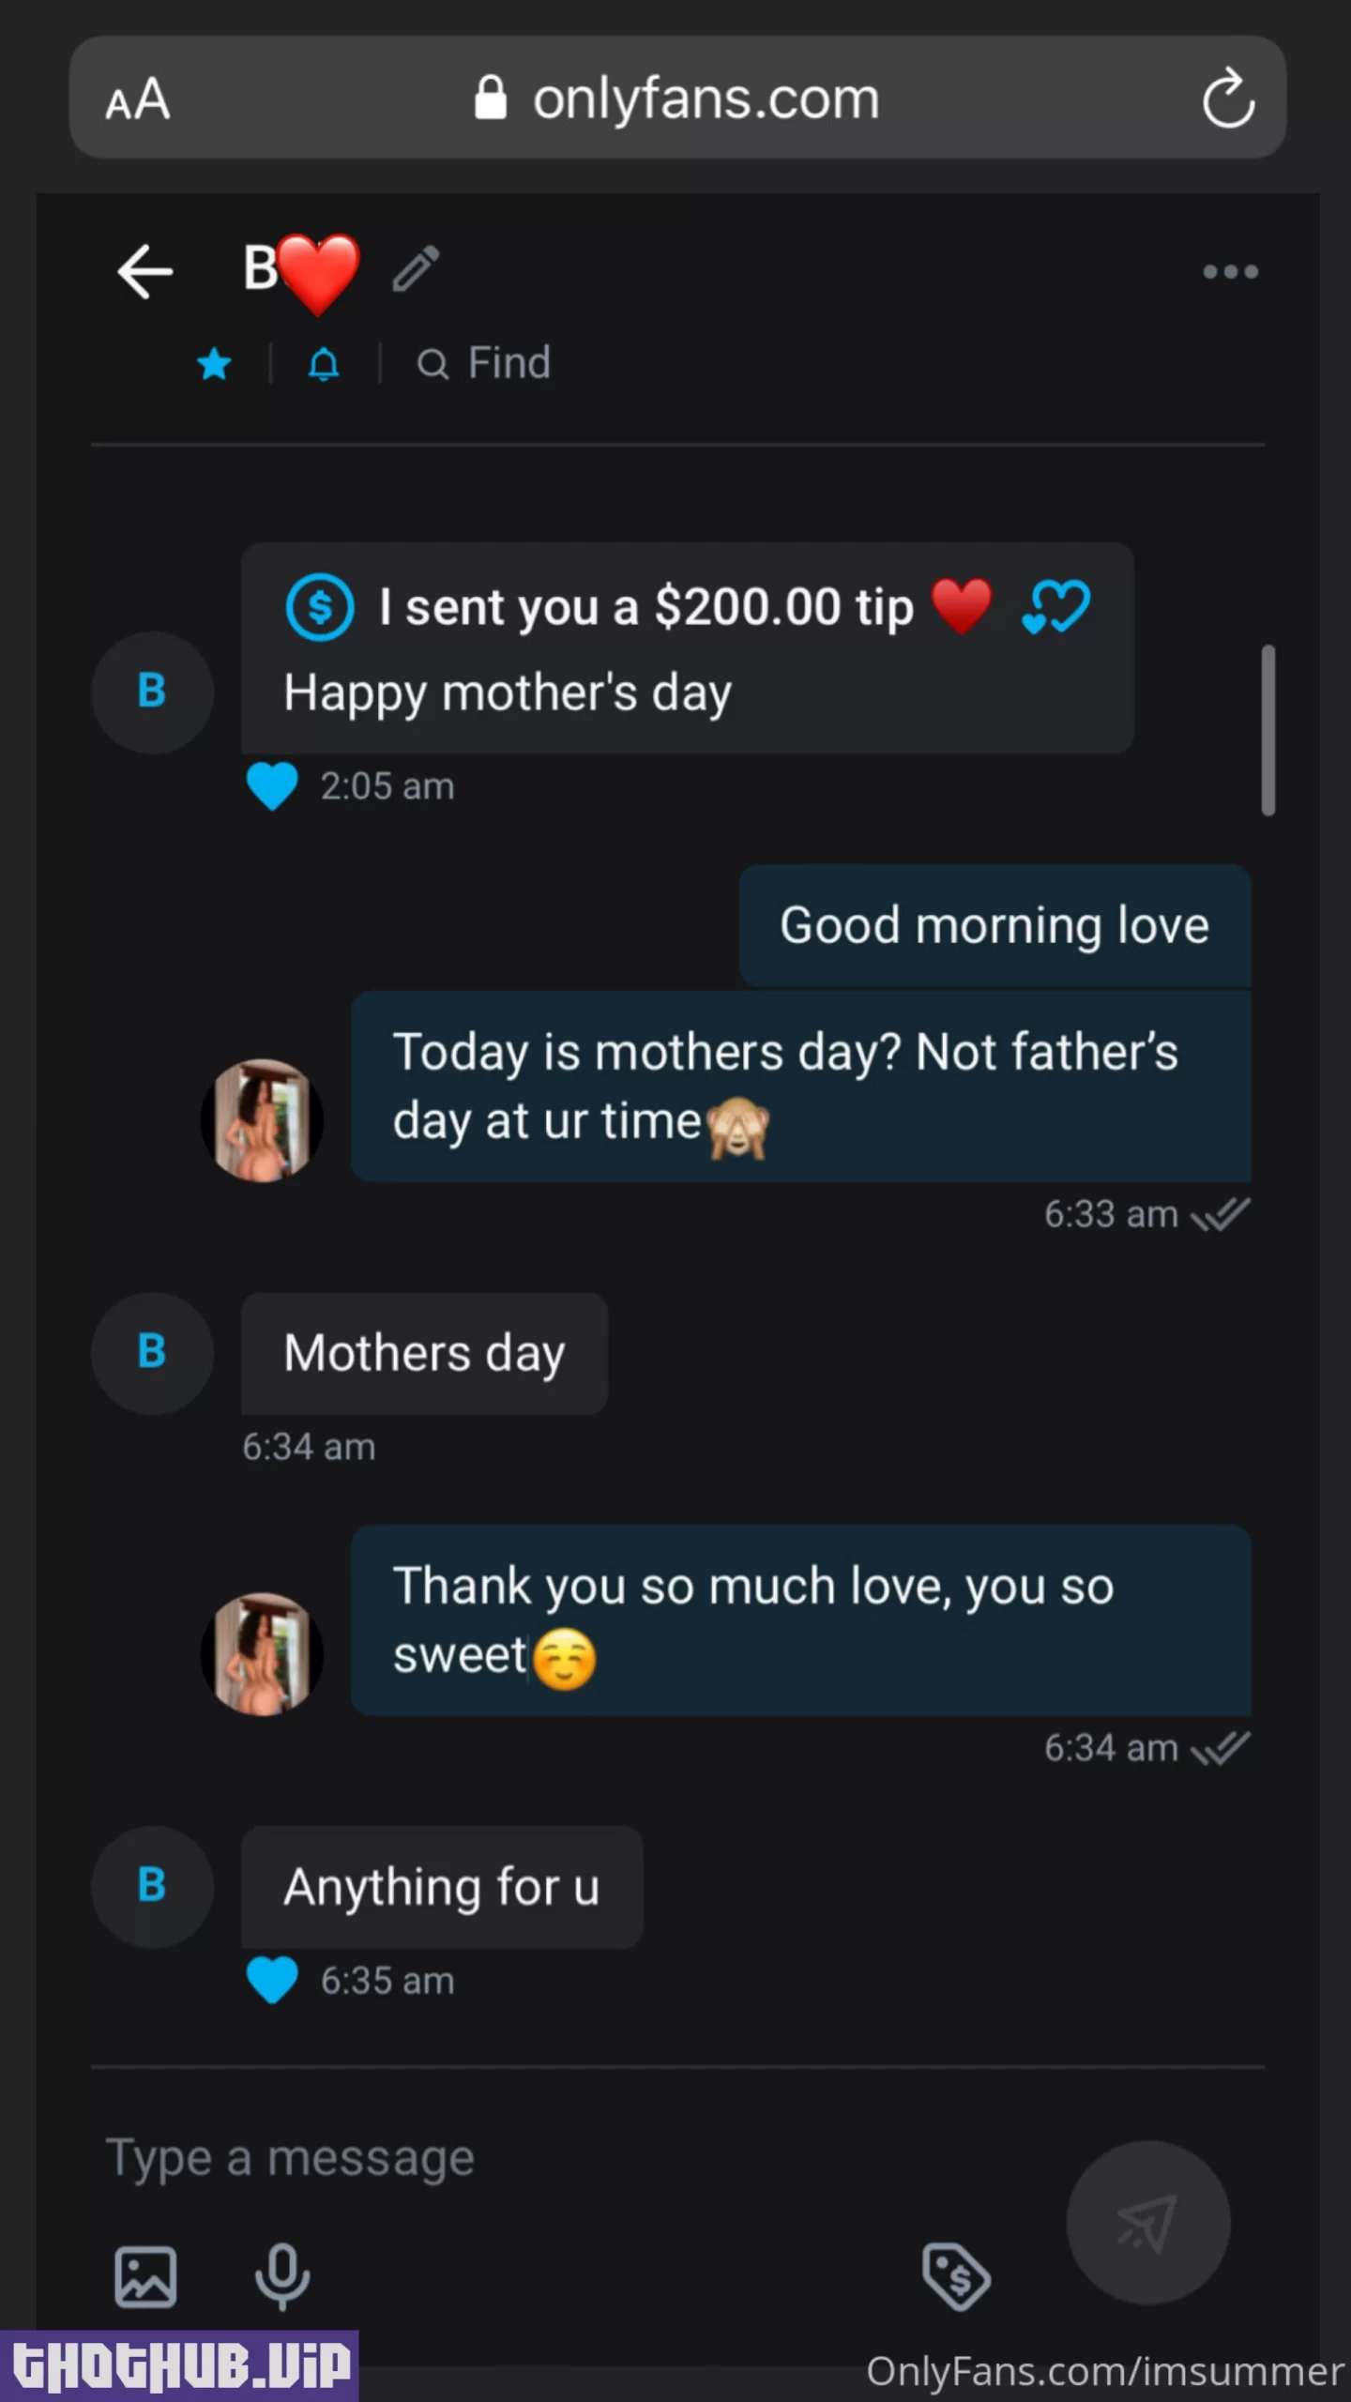Screen dimensions: 1351x2402
Task: Tap the back arrow in chat header
Action: [145, 272]
